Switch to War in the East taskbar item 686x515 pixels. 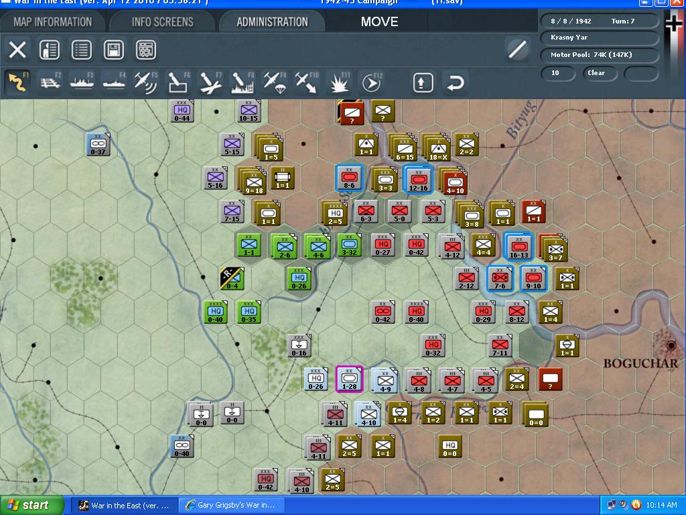point(124,506)
